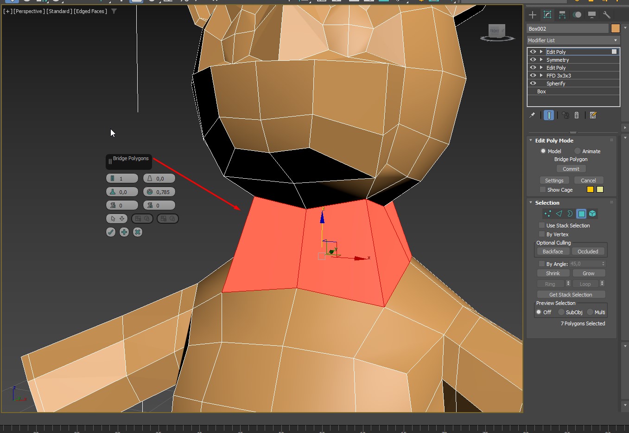This screenshot has width=629, height=433.
Task: Click the Box002 object color swatch
Action: (615, 29)
